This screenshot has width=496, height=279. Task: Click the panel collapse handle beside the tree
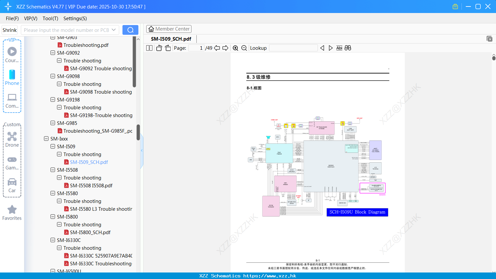(142, 151)
